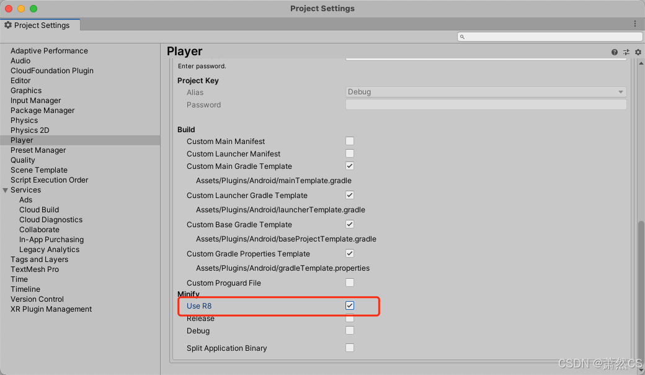645x375 pixels.
Task: Uncheck Custom Base Gradle Template
Action: pyautogui.click(x=350, y=224)
